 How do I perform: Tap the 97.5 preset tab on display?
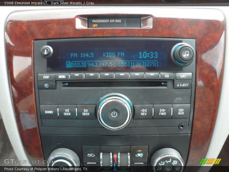107,64
